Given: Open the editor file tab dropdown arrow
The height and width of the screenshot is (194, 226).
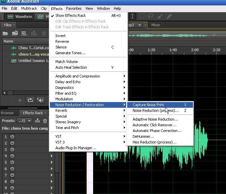Looking at the screenshot, I should [140, 25].
